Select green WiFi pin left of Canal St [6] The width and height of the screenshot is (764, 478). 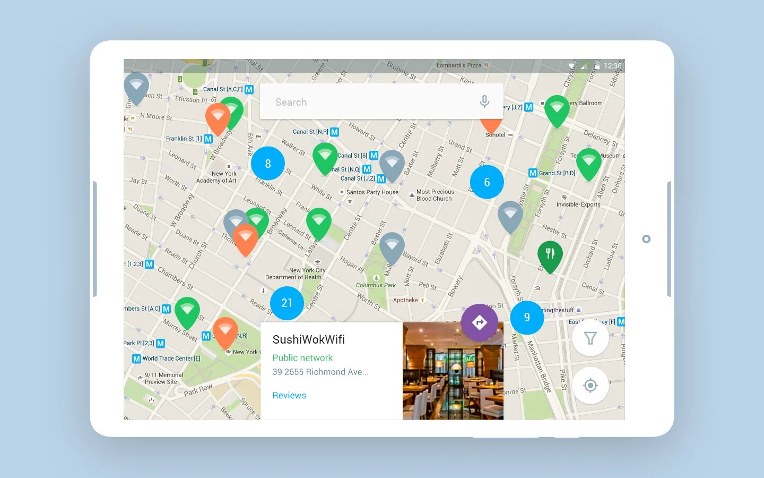tap(325, 158)
